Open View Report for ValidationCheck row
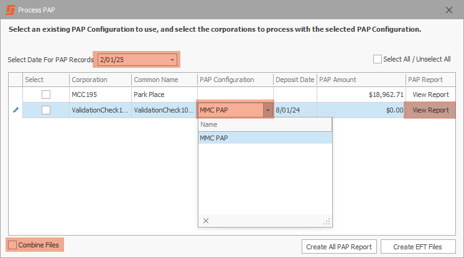 click(430, 110)
